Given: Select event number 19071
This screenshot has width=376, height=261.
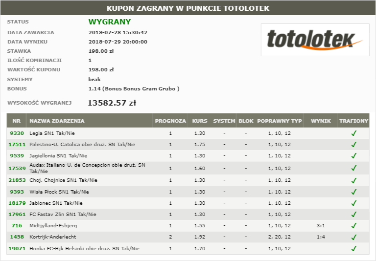Looking at the screenshot, I should [17, 249].
